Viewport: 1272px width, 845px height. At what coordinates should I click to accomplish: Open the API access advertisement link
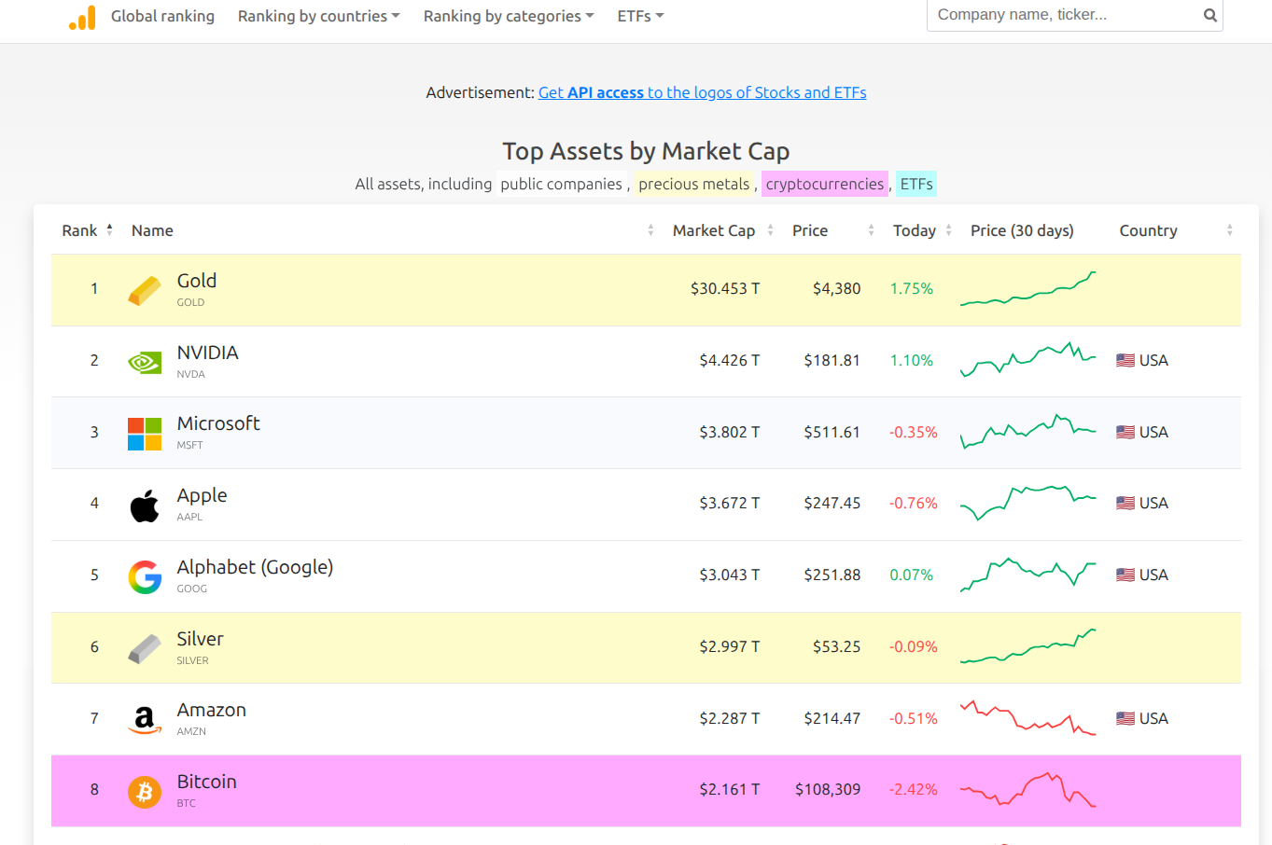coord(702,92)
